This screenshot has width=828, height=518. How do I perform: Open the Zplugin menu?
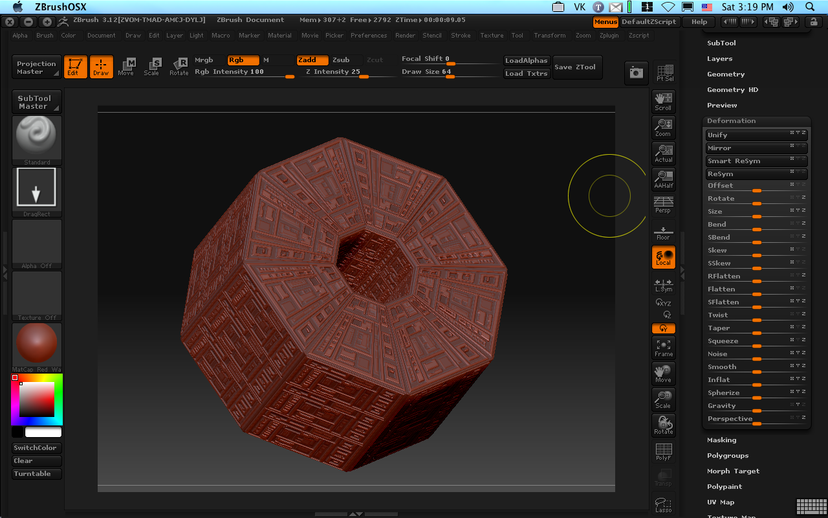coord(609,36)
